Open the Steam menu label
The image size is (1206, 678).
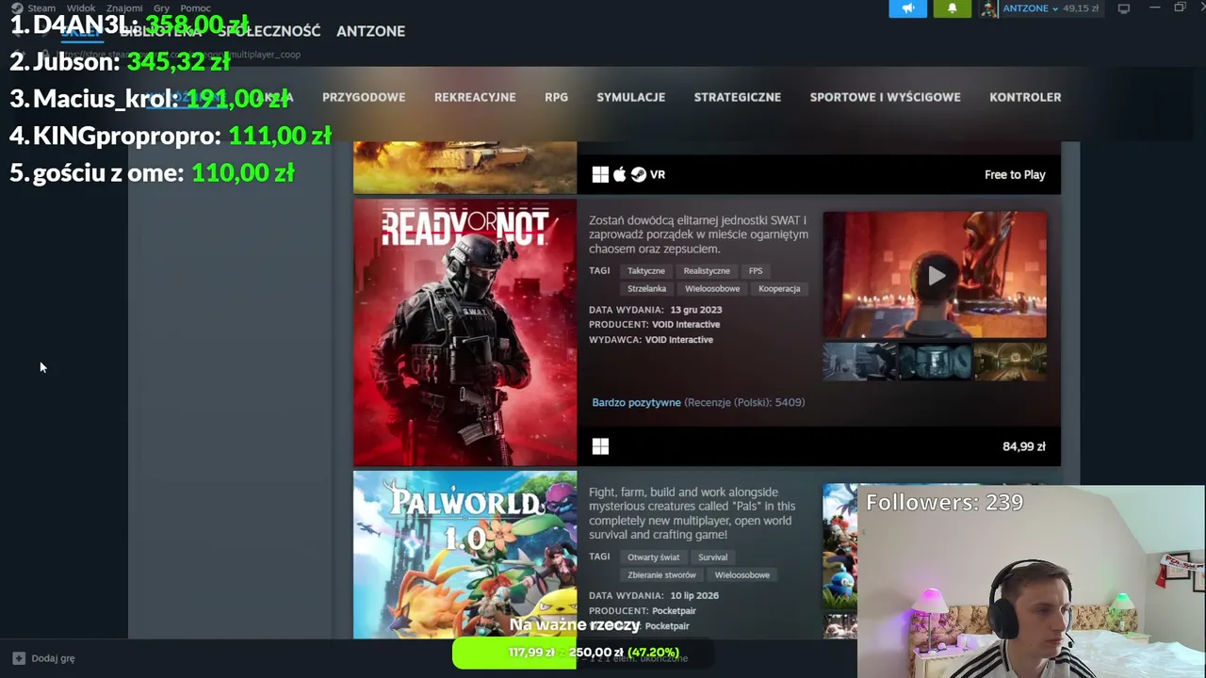41,8
